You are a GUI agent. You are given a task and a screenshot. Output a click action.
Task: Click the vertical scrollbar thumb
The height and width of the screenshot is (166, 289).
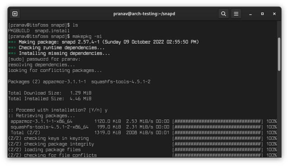(x=279, y=54)
